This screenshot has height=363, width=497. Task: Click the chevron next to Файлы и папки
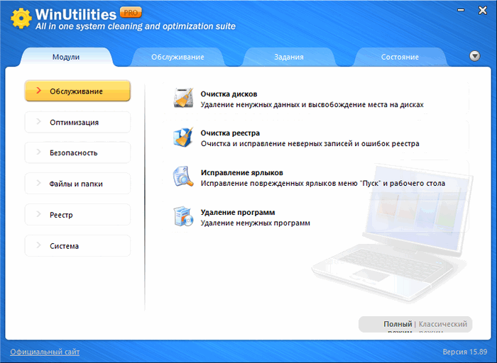coord(38,183)
